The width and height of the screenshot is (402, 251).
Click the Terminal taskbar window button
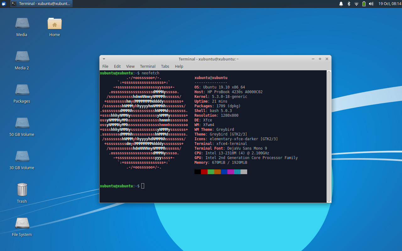[x=41, y=4]
